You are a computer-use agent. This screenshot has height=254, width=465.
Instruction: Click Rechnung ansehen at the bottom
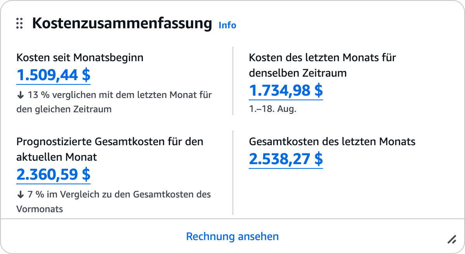[232, 236]
